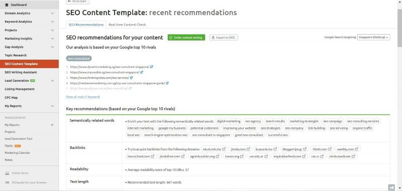Click the Order content writing button
The width and height of the screenshot is (402, 191).
(x=186, y=38)
